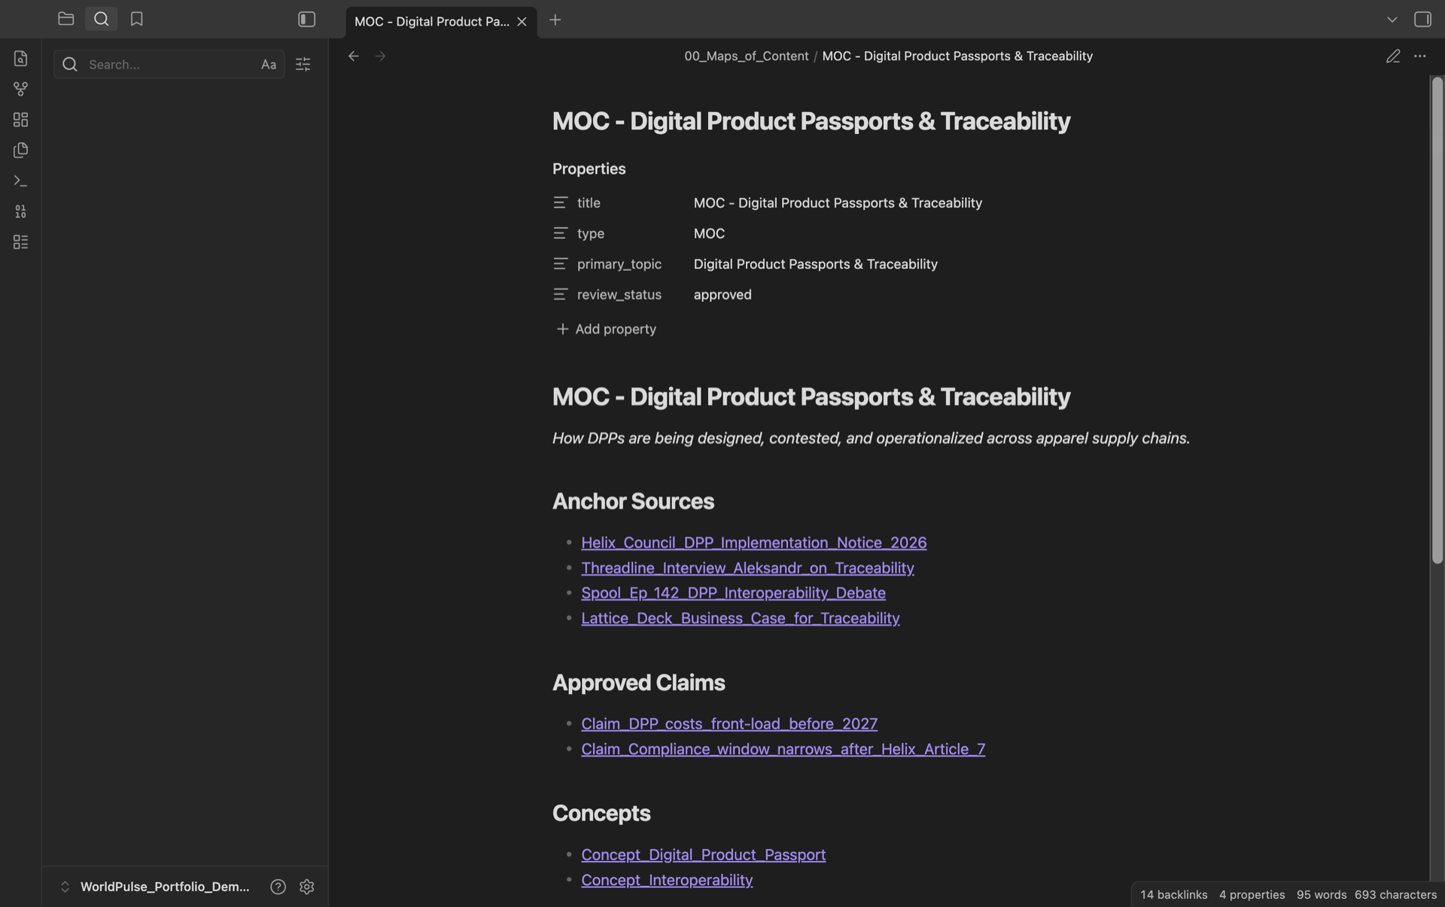The width and height of the screenshot is (1445, 907).
Task: Open the help question mark icon
Action: point(278,887)
